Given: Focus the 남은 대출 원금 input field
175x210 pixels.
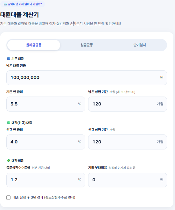Looking at the screenshot, I should point(87,78).
